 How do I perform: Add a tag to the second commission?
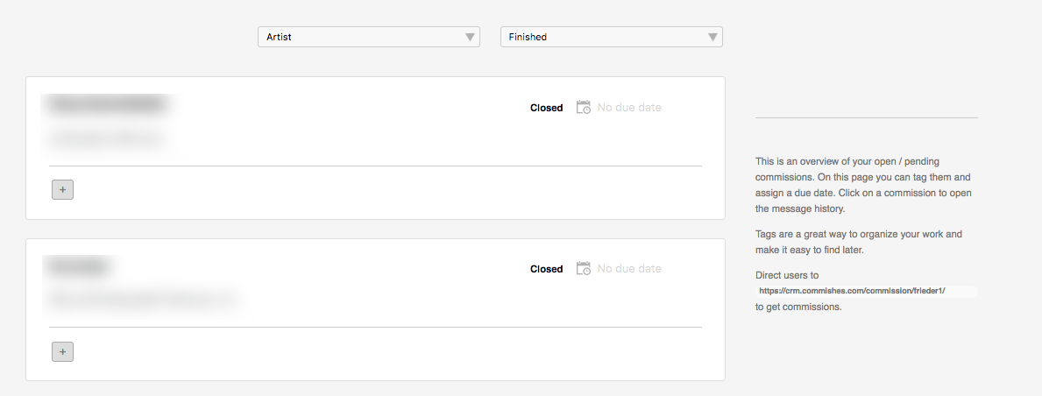[x=62, y=351]
